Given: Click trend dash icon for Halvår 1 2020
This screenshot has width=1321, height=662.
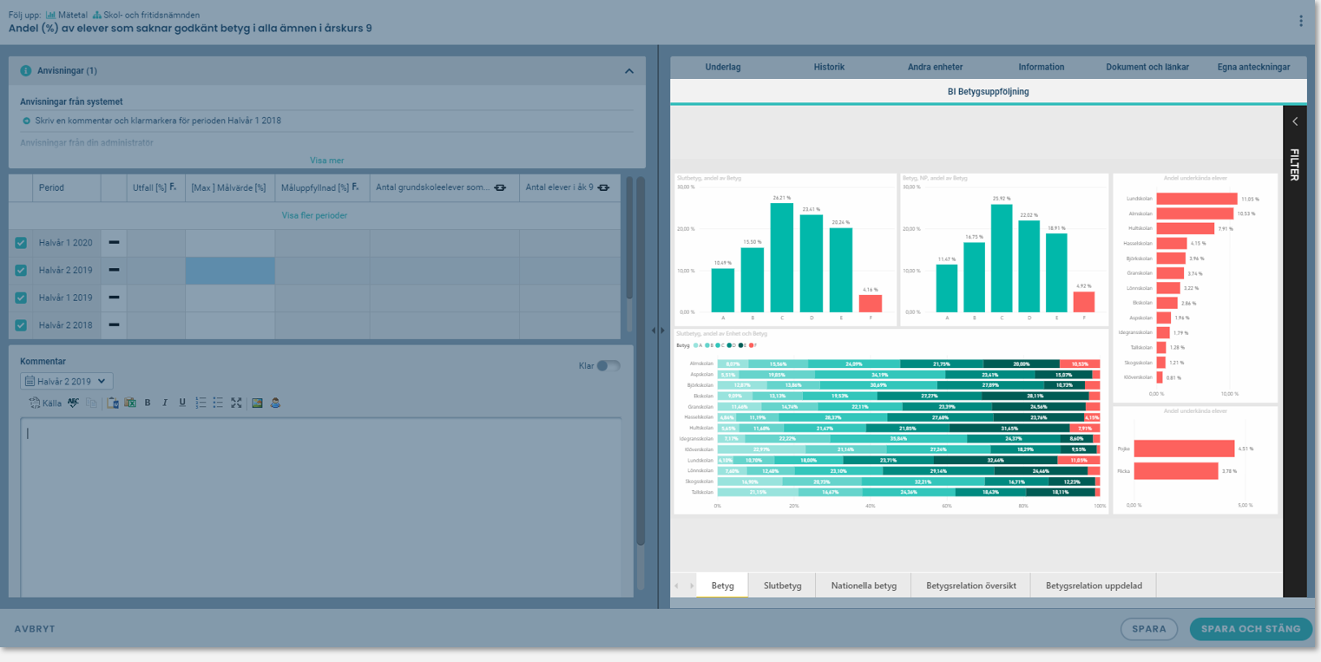Looking at the screenshot, I should click(x=114, y=243).
